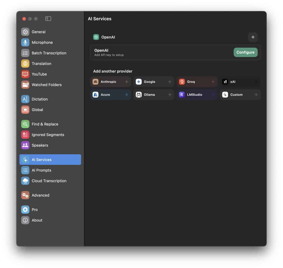This screenshot has width=283, height=268.
Task: Select the Translation globe icon
Action: (x=25, y=64)
